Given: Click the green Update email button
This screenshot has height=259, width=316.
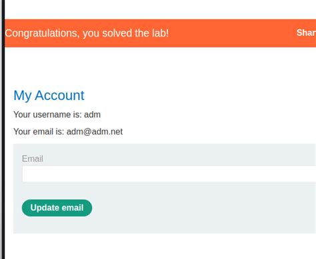Looking at the screenshot, I should click(57, 208).
